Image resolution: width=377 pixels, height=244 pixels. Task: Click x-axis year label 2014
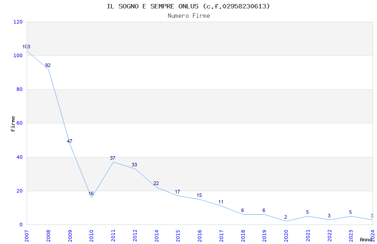(157, 236)
